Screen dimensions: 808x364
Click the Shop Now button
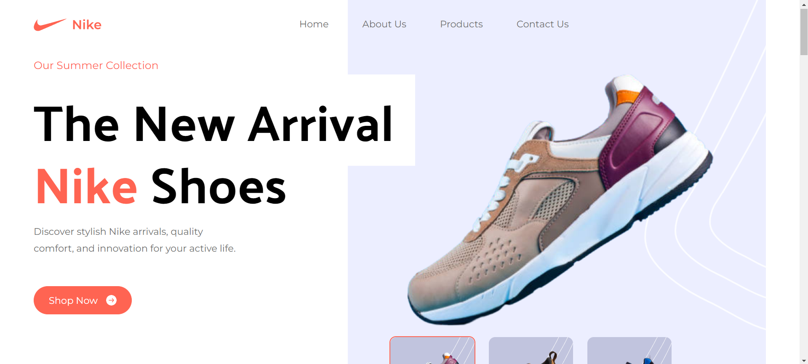(83, 300)
